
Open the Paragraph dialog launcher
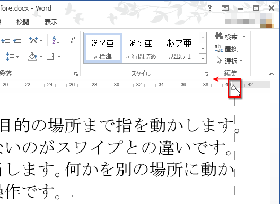pos(76,74)
